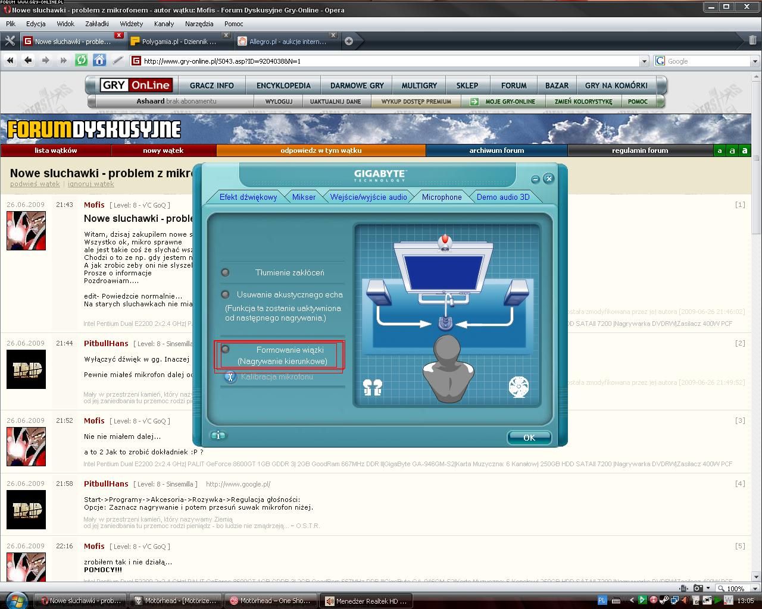Enable Usuwanie akustycznego echa option

225,294
